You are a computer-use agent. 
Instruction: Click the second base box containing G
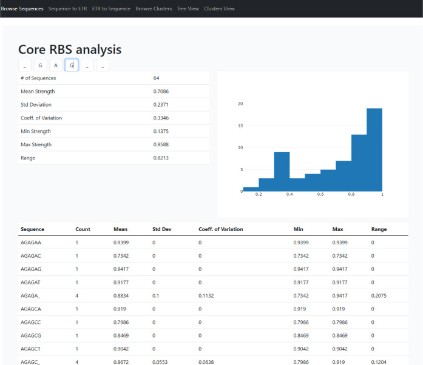coord(40,65)
